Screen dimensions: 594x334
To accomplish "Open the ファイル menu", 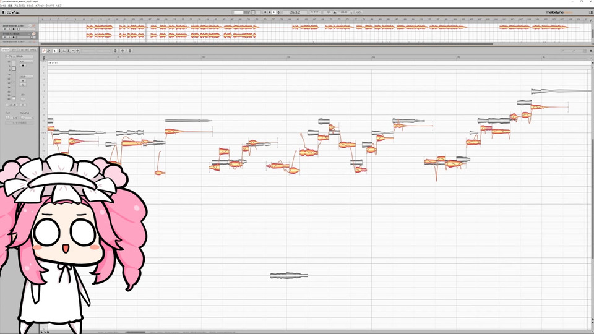I will pyautogui.click(x=3, y=6).
